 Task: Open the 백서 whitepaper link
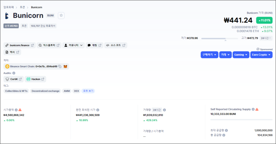(x=12, y=52)
